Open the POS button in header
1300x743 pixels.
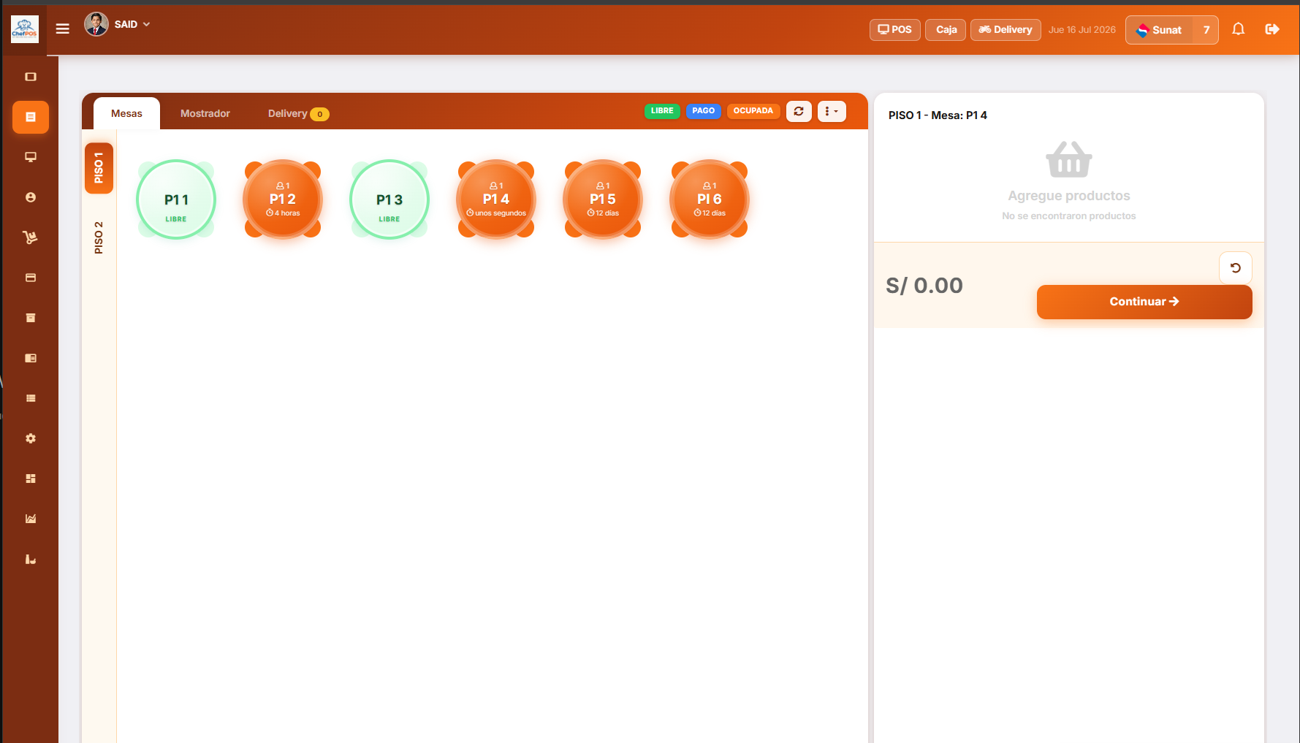(894, 30)
